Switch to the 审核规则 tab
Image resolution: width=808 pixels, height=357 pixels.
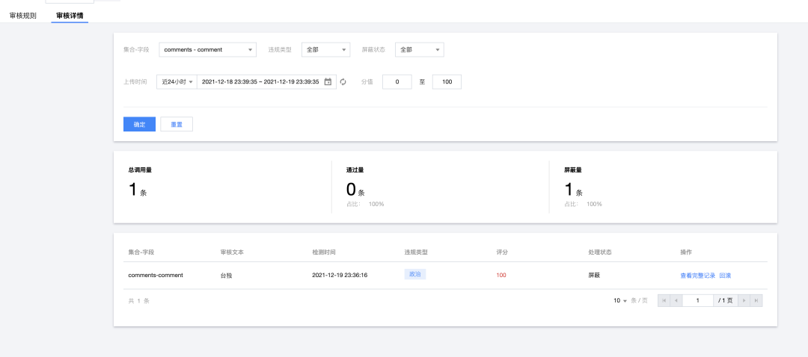pyautogui.click(x=22, y=16)
